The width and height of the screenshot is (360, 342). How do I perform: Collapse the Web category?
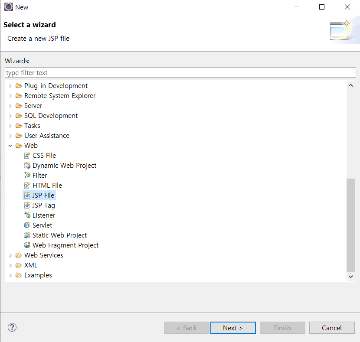(x=10, y=146)
